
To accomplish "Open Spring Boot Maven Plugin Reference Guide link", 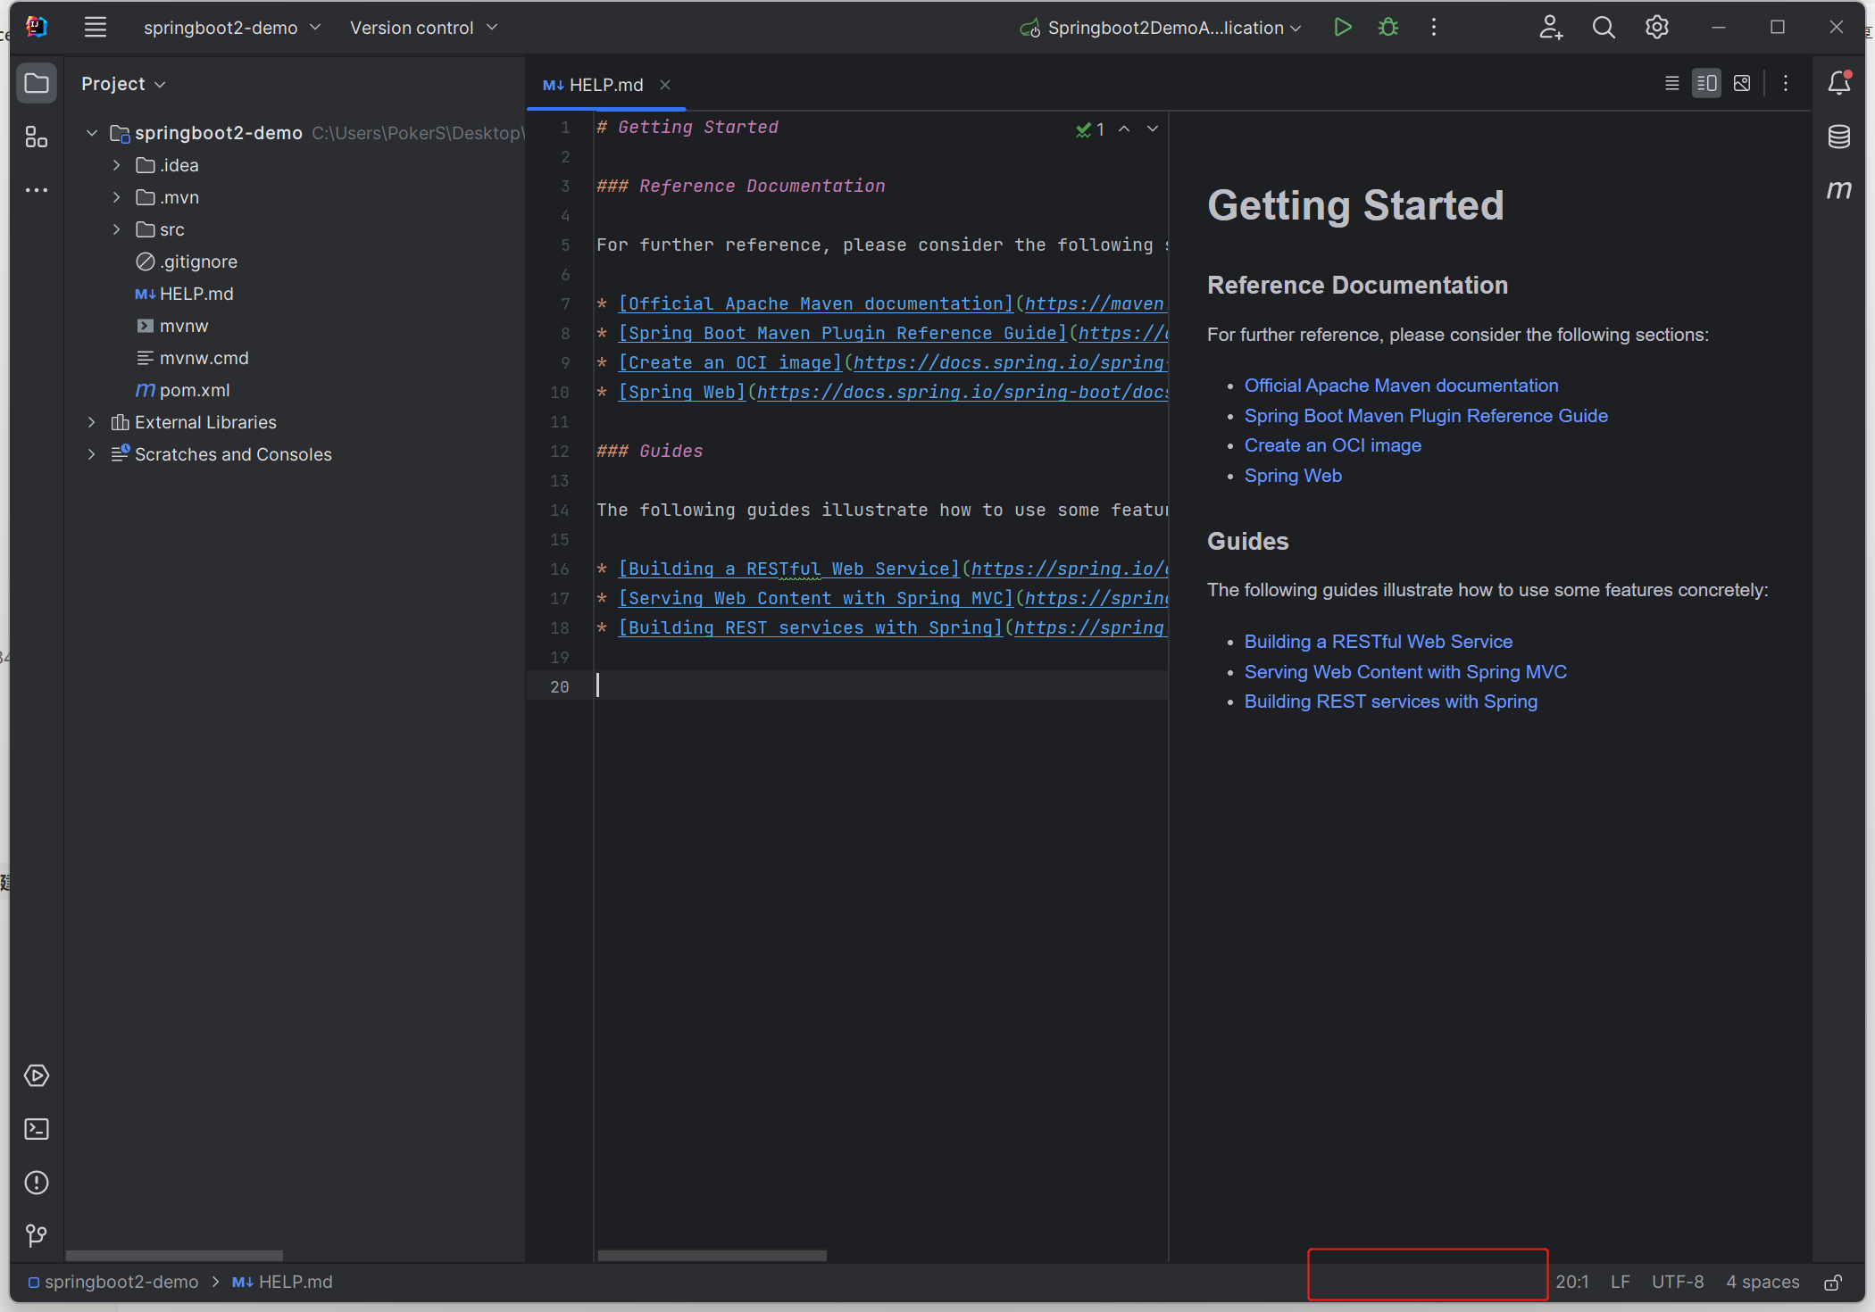I will coord(1426,416).
